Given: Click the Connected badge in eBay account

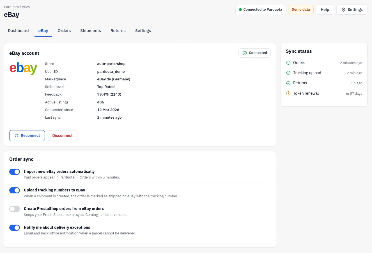Looking at the screenshot, I should point(254,53).
